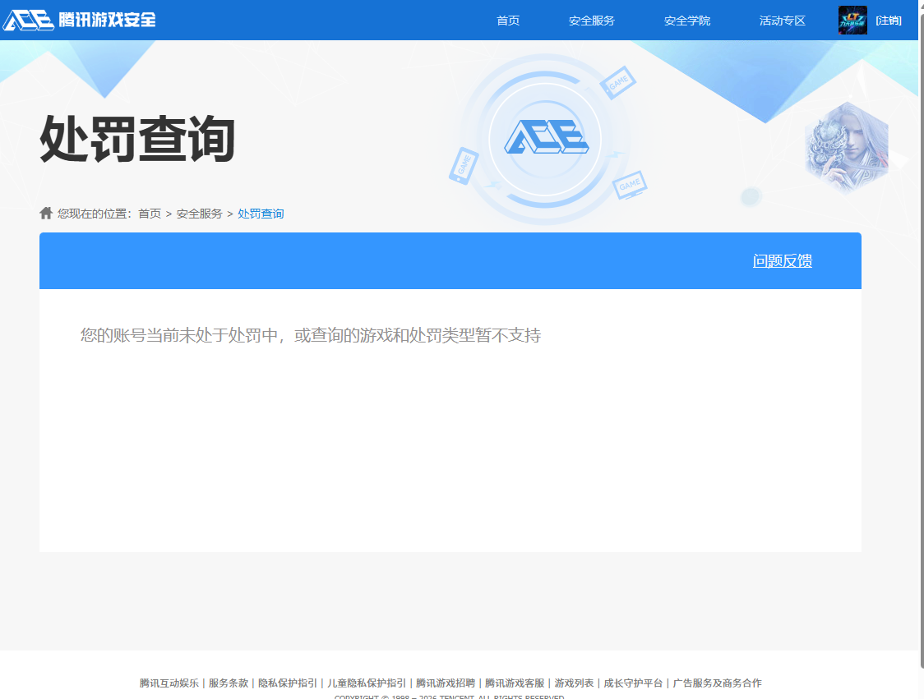Open your LT avatar profile picture
The width and height of the screenshot is (924, 699).
click(852, 20)
